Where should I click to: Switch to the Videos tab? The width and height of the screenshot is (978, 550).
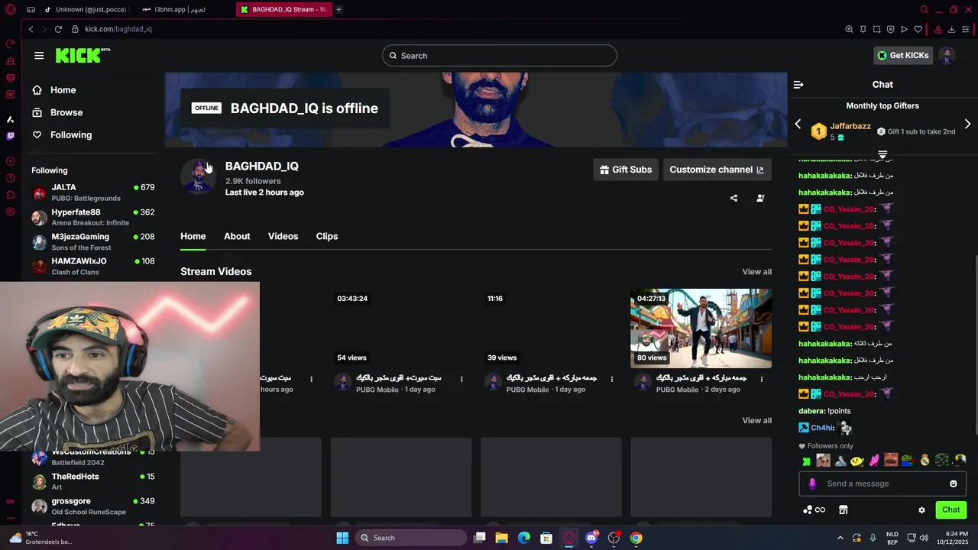[x=283, y=236]
